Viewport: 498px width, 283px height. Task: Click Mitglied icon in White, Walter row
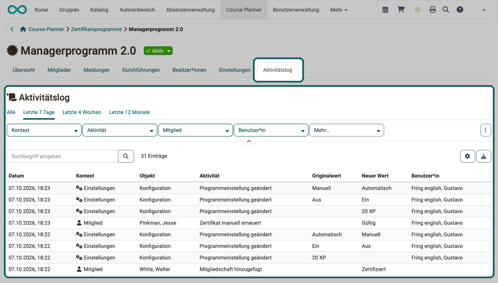tap(79, 269)
